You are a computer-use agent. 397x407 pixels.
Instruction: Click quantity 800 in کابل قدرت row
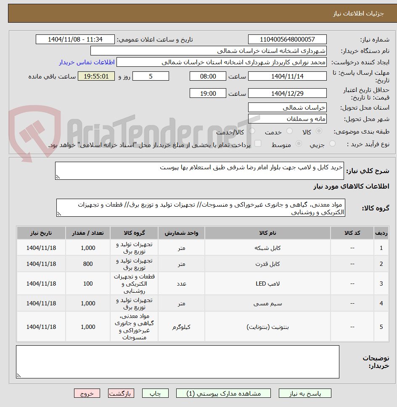pos(88,264)
